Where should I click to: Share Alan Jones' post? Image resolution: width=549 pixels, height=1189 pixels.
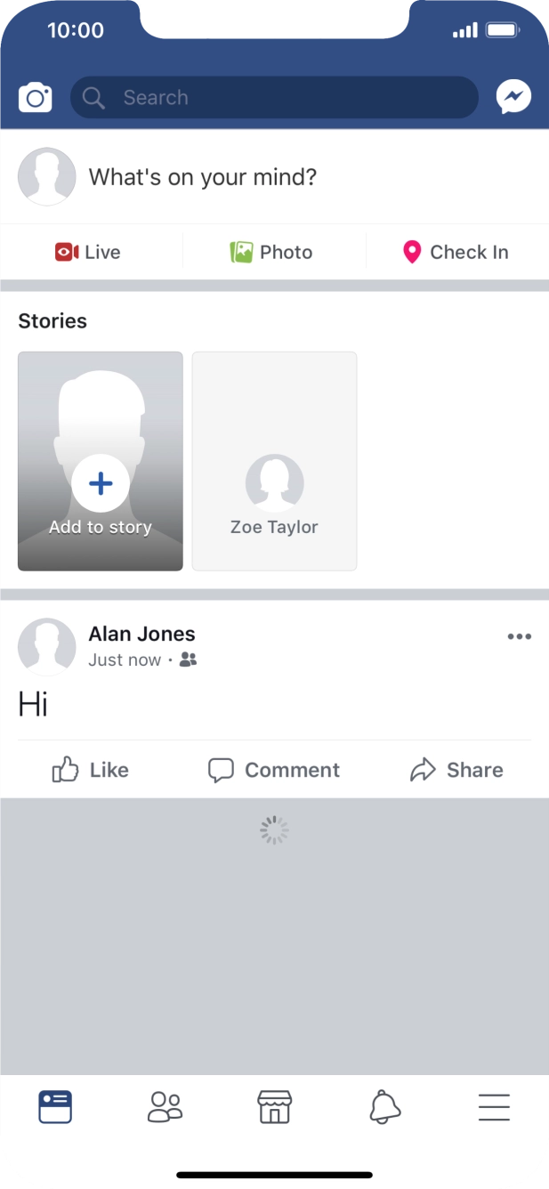pyautogui.click(x=456, y=769)
